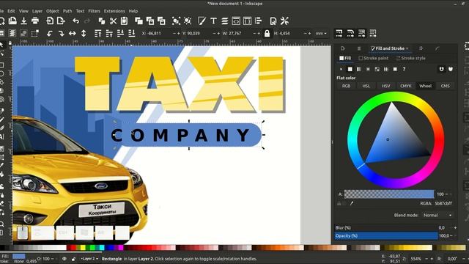Image resolution: width=469 pixels, height=264 pixels.
Task: Toggle width height ratio lock
Action: tap(267, 33)
